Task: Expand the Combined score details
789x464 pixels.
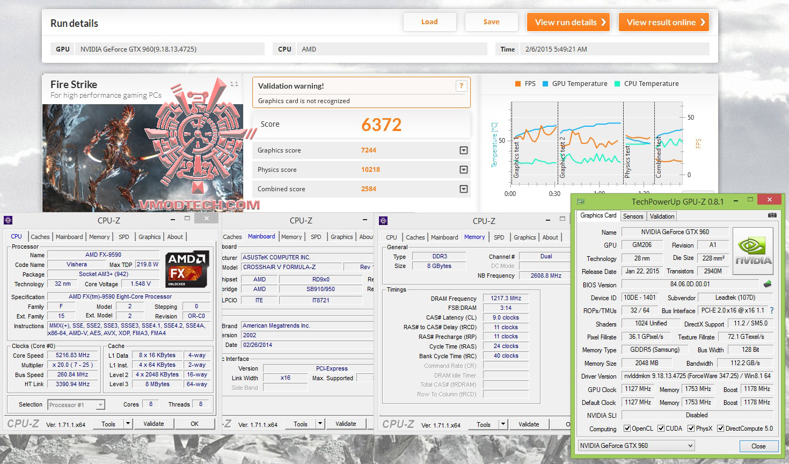Action: tap(464, 189)
